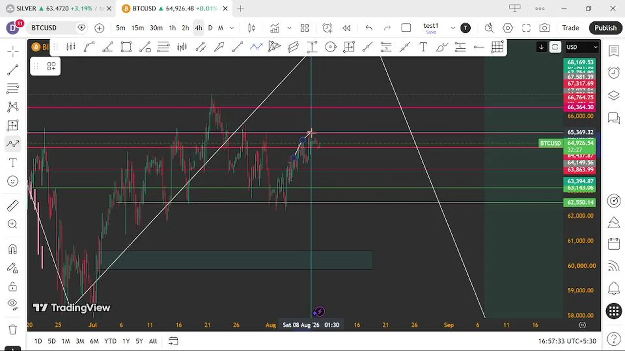
Task: Take a chart snapshot with camera icon
Action: click(x=544, y=28)
